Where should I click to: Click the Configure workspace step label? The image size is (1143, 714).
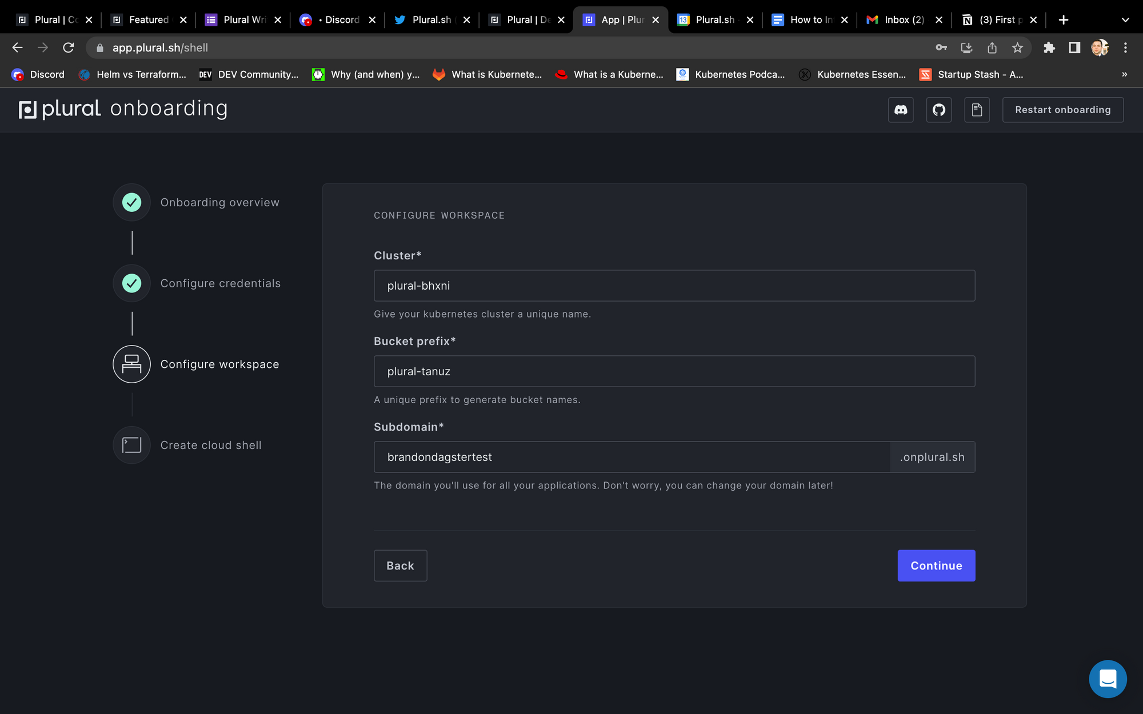pyautogui.click(x=219, y=364)
